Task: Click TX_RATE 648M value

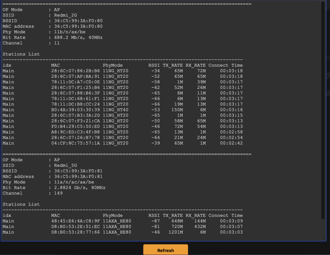Action: [177, 221]
